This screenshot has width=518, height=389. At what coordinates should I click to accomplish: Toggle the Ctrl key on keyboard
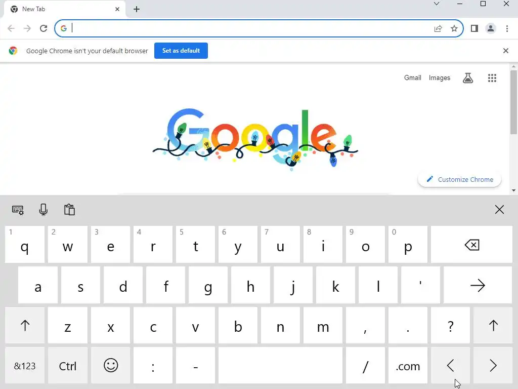pos(68,366)
